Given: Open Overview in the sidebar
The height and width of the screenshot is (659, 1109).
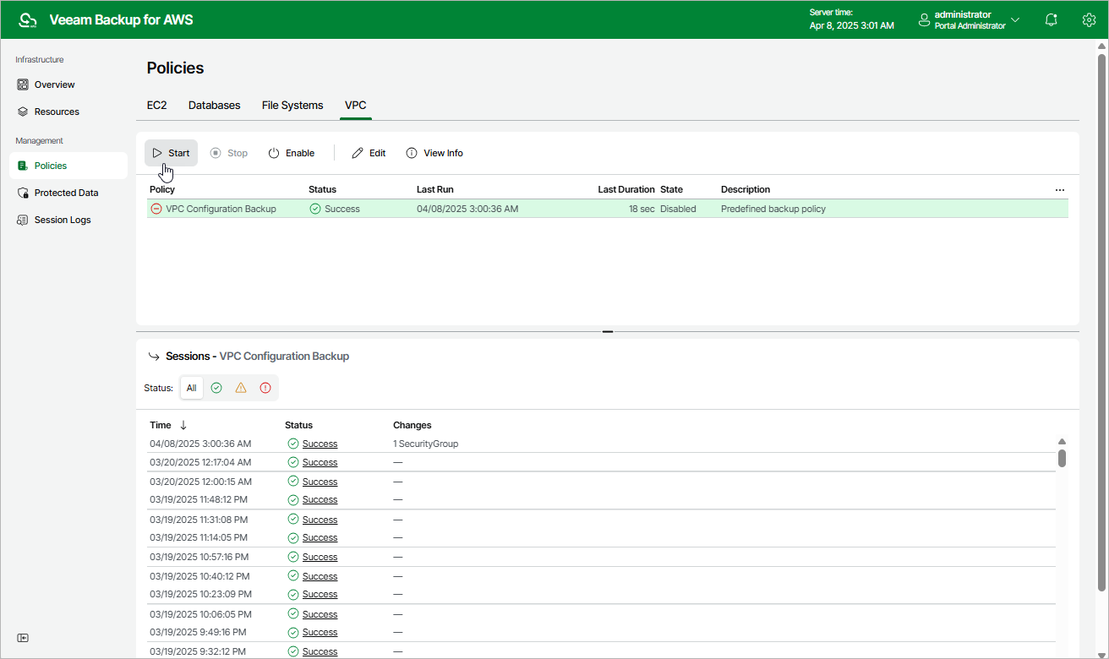Looking at the screenshot, I should click(x=54, y=84).
